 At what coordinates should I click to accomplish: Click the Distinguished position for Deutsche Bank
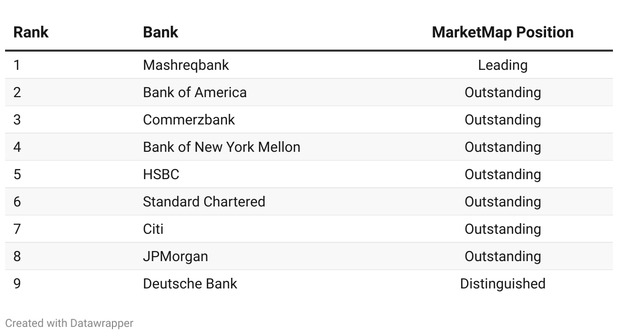pyautogui.click(x=503, y=284)
